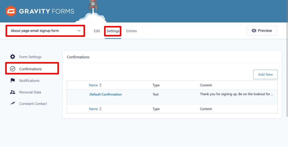Viewport: 288px width, 147px height.
Task: Click the Type column header at table top
Action: [156, 85]
